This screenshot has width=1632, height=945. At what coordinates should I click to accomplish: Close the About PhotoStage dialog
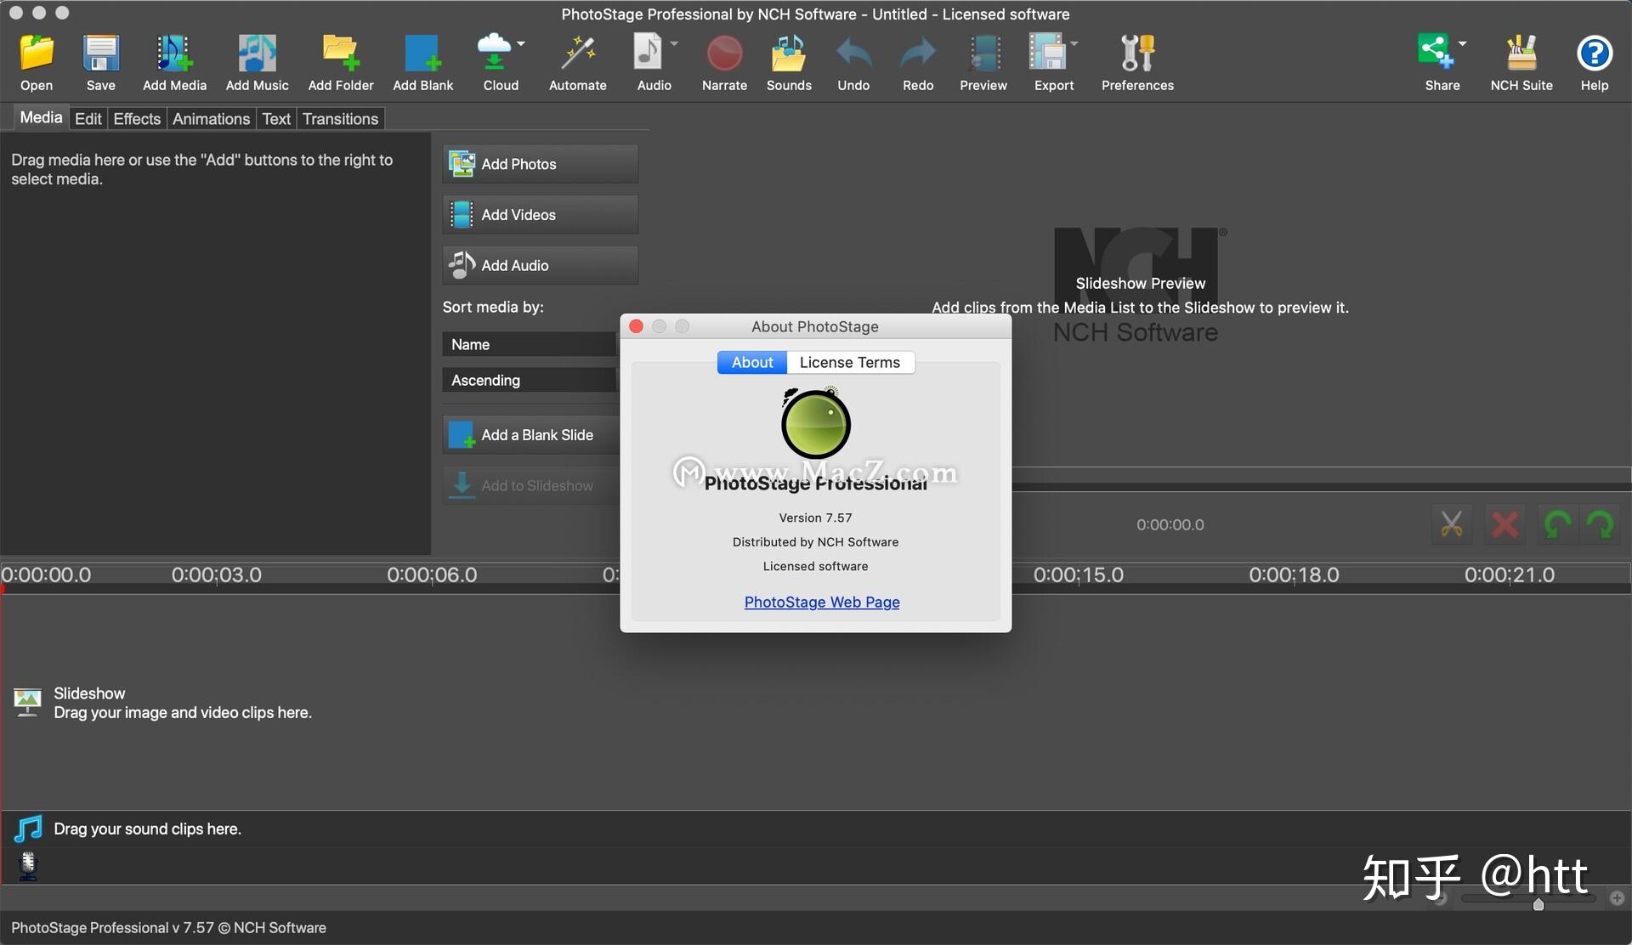click(636, 326)
